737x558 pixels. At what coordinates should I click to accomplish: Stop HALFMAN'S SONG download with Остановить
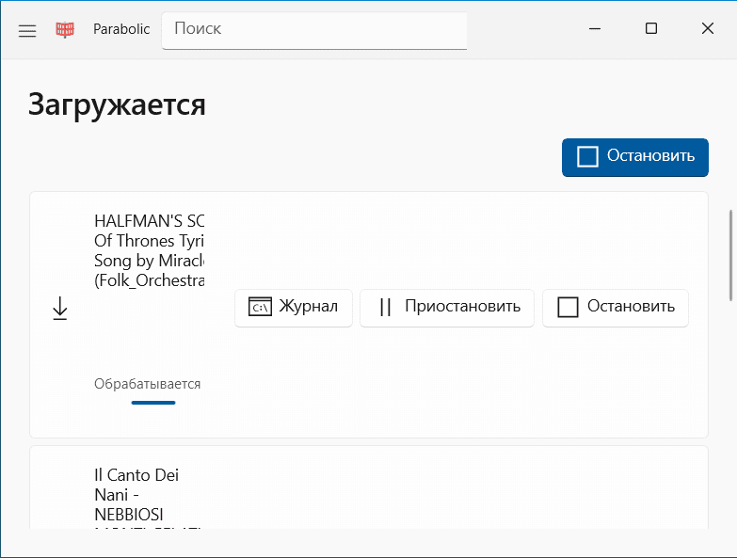point(616,308)
